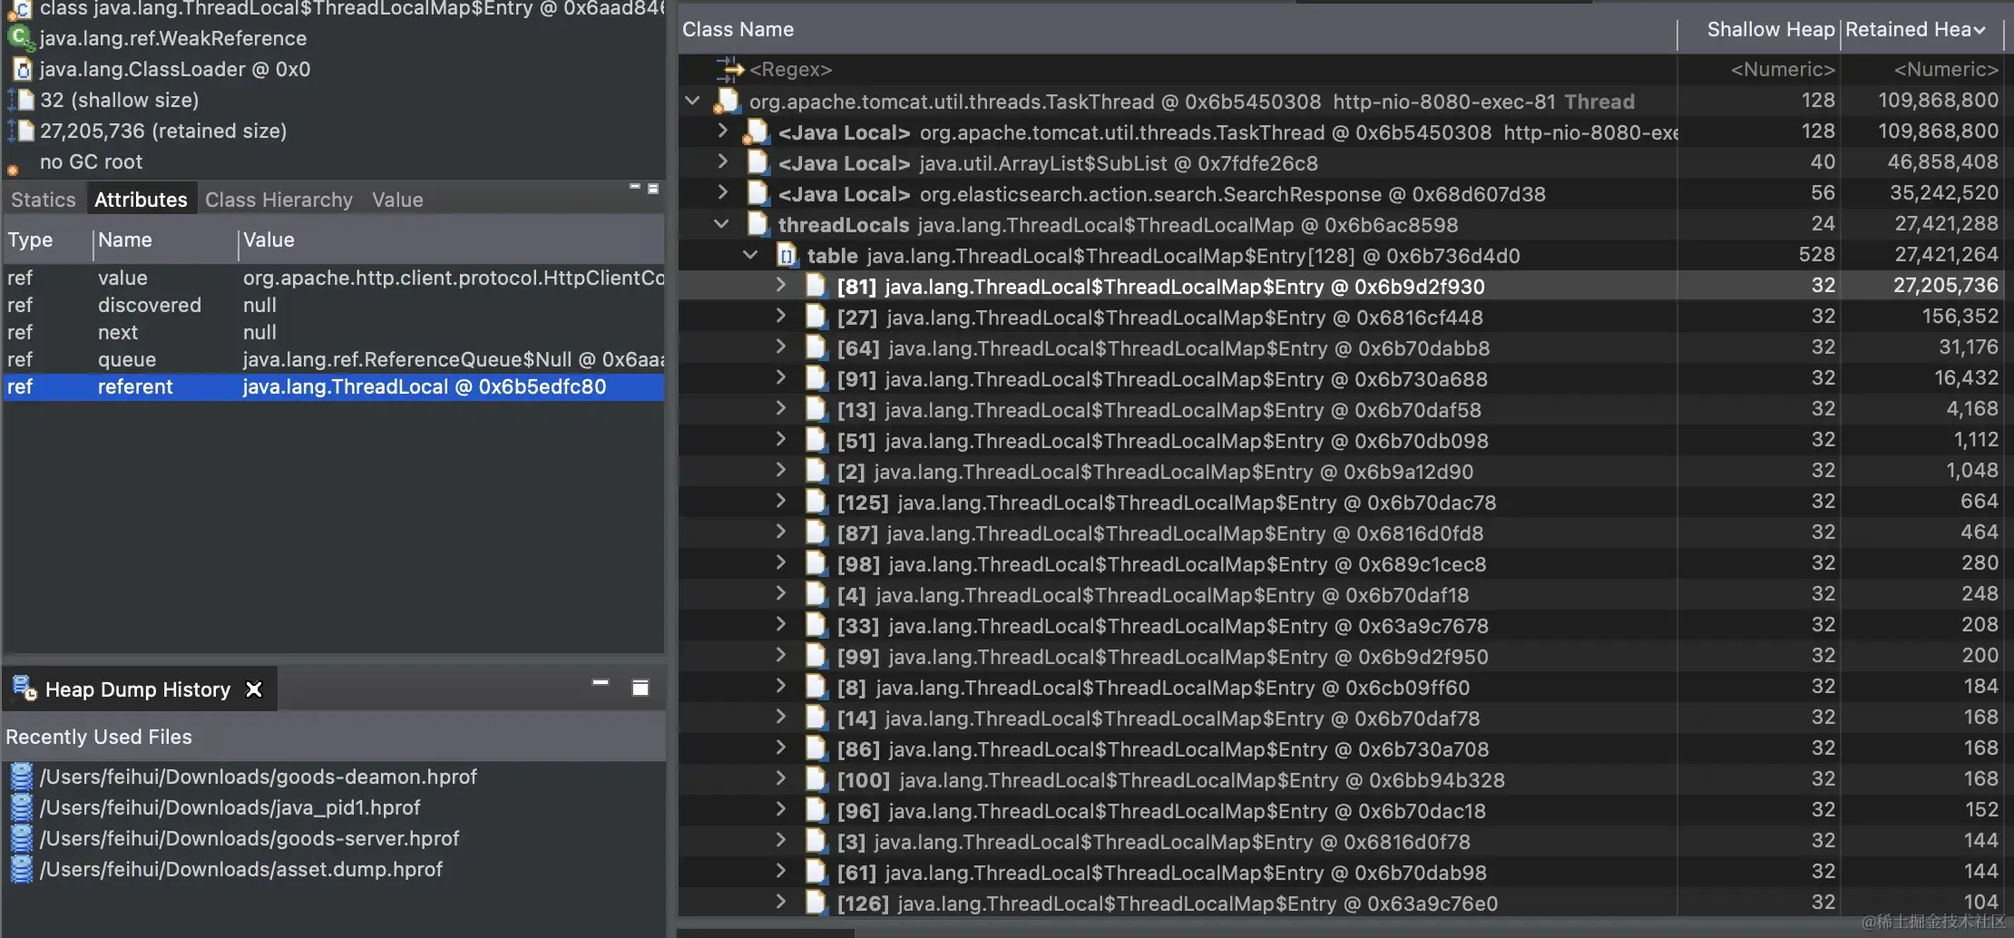Viewport: 2014px width, 938px height.
Task: Click the heap dump icon for goods-deamon.hprof
Action: pos(21,777)
